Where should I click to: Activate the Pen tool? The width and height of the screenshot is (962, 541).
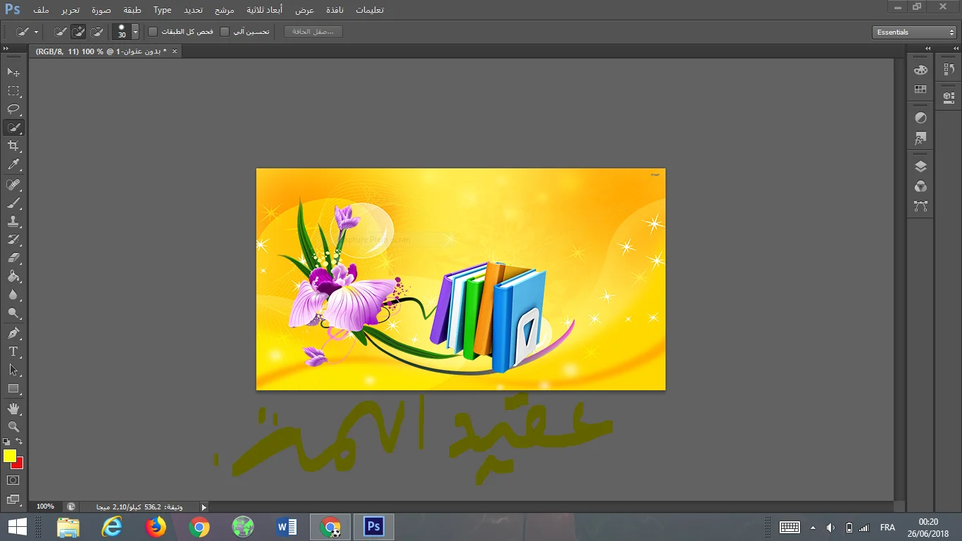pyautogui.click(x=13, y=333)
